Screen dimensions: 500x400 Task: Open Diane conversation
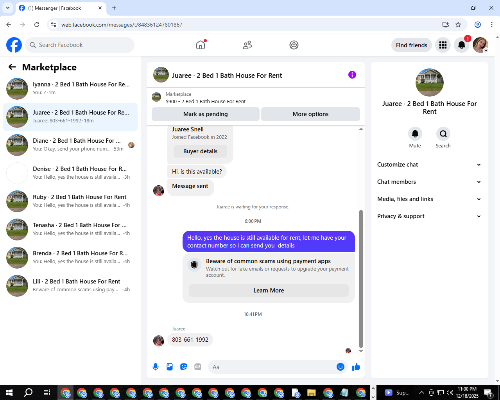coord(70,145)
